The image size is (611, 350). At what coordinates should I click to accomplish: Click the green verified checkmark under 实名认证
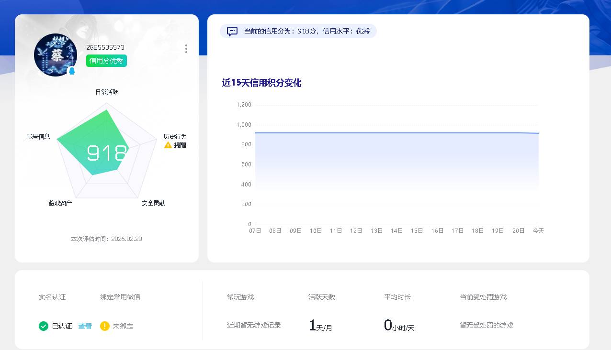tap(44, 326)
